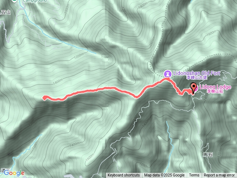Open the Terms link
The width and height of the screenshot is (237, 178).
click(x=194, y=175)
